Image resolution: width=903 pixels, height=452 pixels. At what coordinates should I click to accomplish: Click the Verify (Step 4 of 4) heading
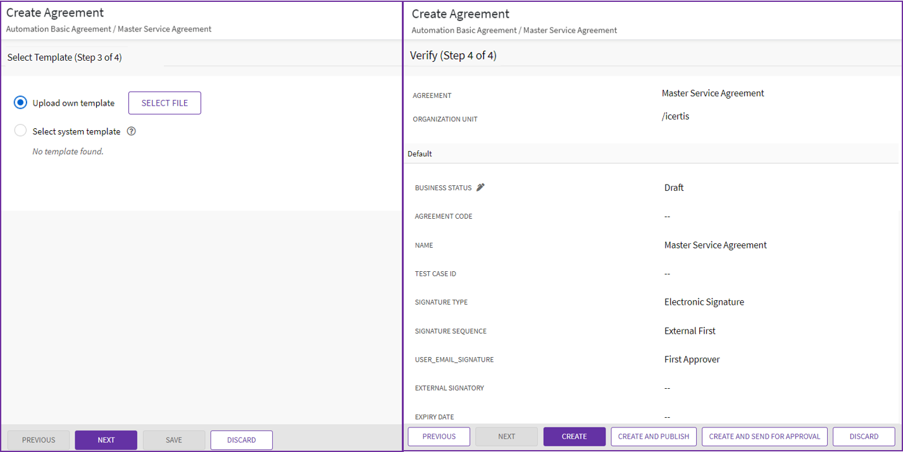tap(453, 56)
